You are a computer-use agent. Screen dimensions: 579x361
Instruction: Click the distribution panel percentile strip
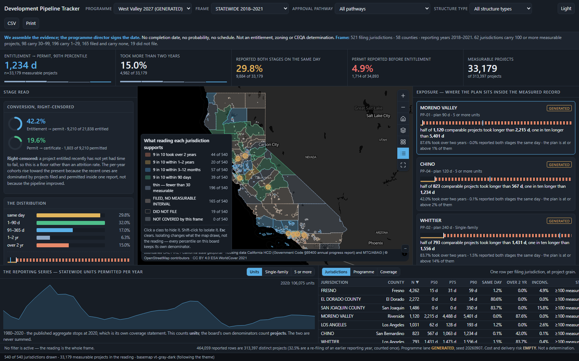coord(68,260)
